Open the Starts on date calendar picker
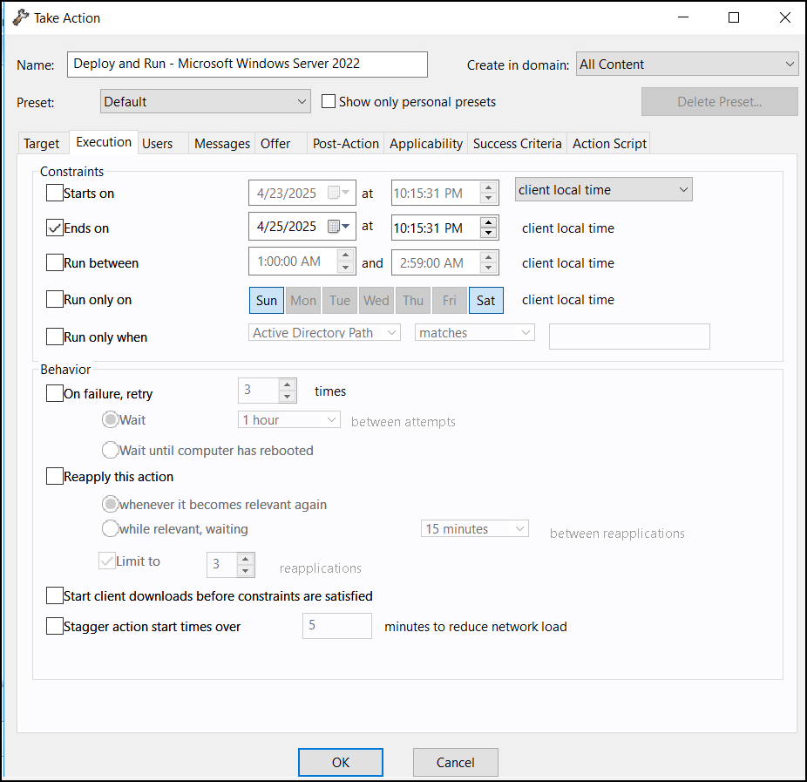This screenshot has width=807, height=782. [344, 192]
